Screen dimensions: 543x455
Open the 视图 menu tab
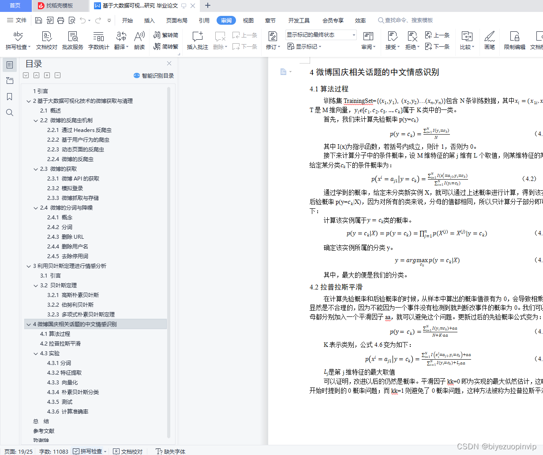point(248,20)
